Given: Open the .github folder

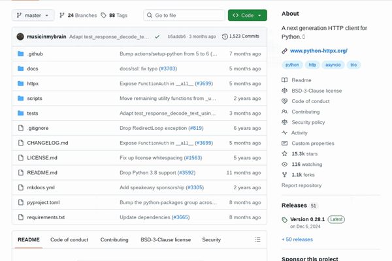Looking at the screenshot, I should [35, 54].
